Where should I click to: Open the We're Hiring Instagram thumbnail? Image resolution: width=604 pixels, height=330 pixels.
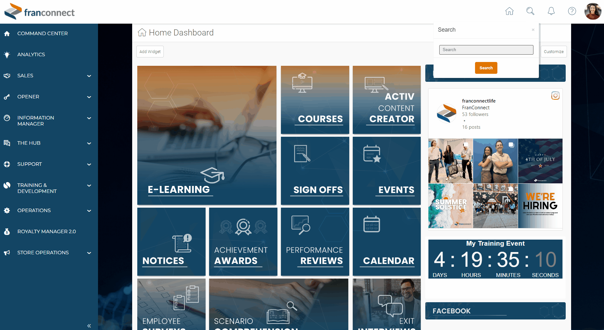pos(540,206)
